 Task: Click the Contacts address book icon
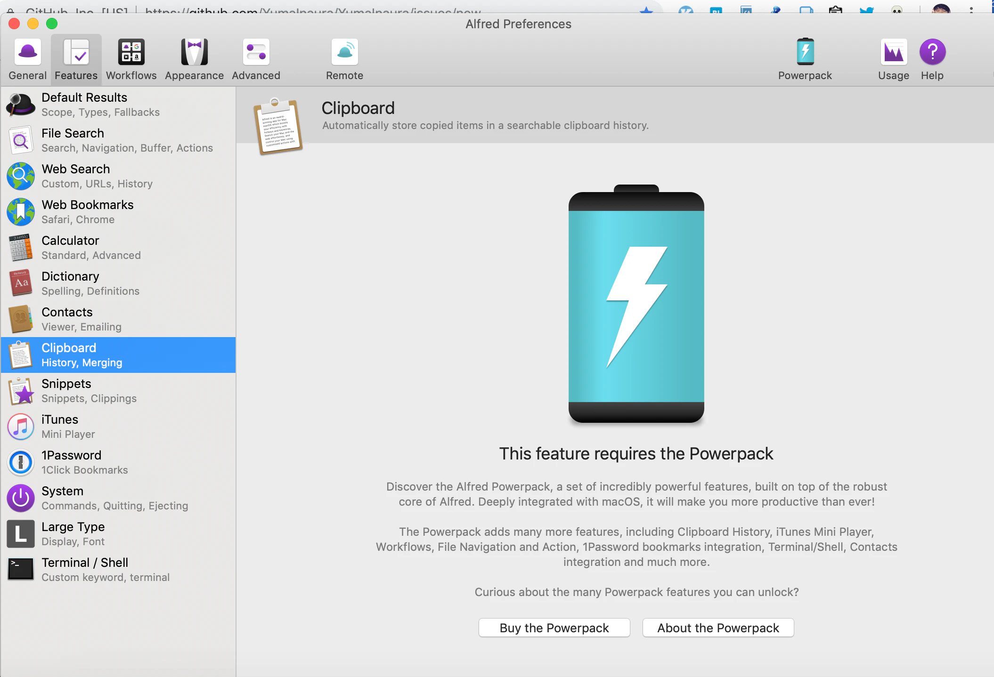[x=21, y=319]
